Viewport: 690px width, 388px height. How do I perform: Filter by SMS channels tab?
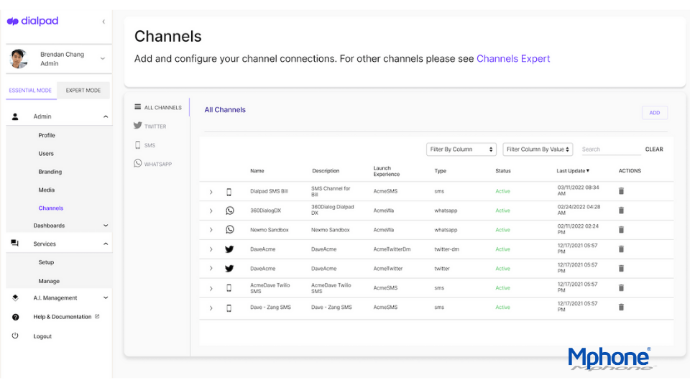tap(144, 144)
